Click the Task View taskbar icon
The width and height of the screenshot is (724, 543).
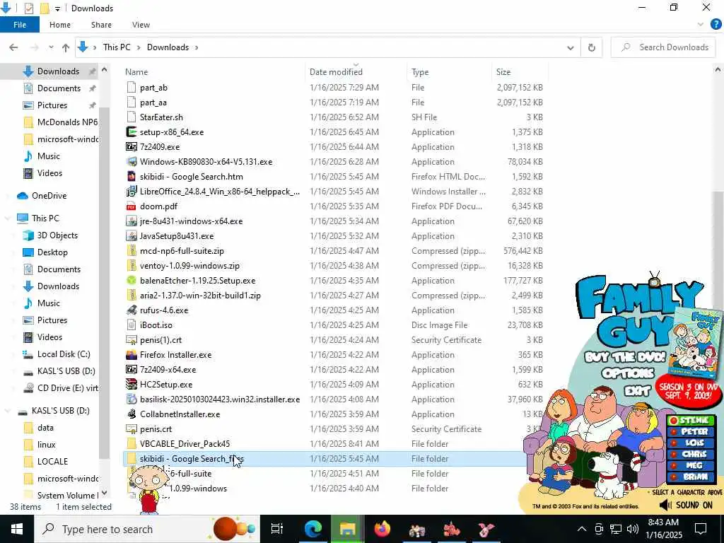[276, 529]
